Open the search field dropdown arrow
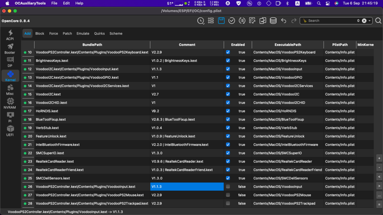The image size is (383, 215). point(370,21)
